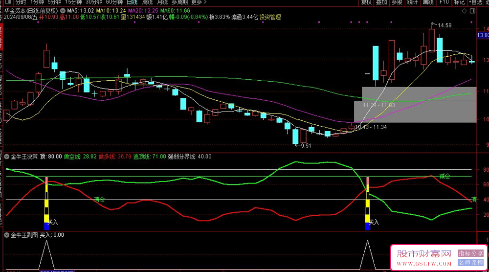Open the 投资管理 sector link
The width and height of the screenshot is (489, 272).
point(270,17)
